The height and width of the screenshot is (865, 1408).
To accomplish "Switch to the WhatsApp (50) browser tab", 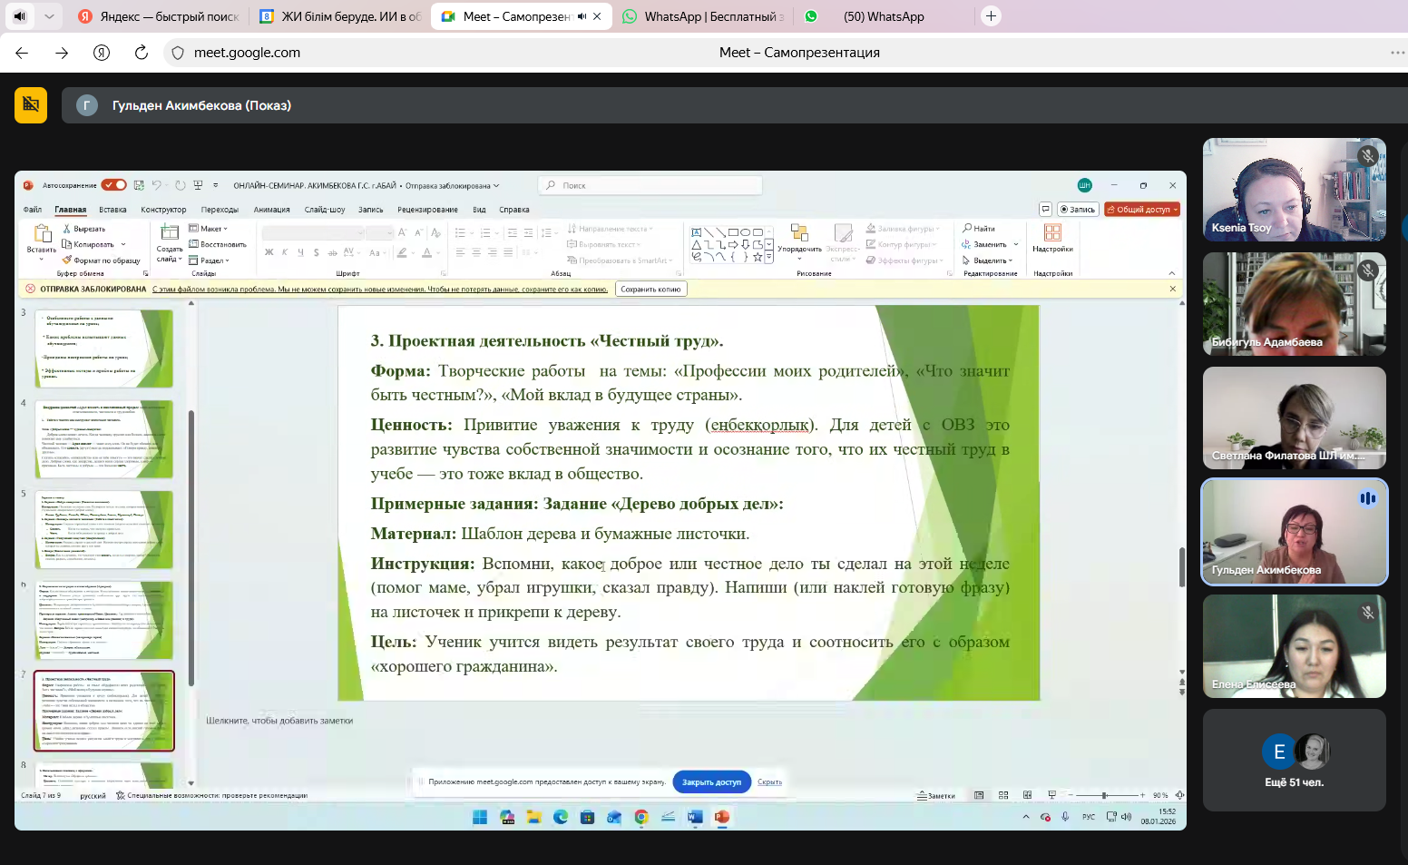I will [x=883, y=16].
